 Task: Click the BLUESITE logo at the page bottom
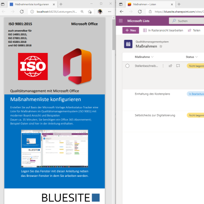click(x=70, y=198)
